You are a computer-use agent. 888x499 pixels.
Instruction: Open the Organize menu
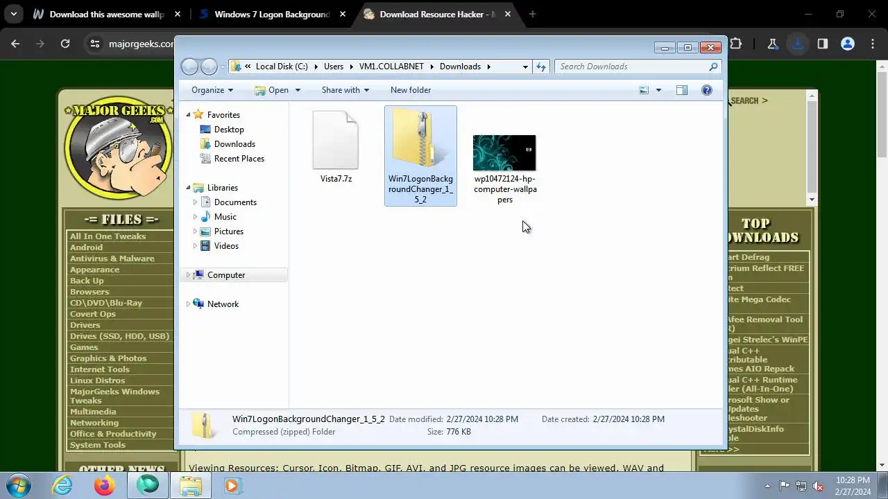click(212, 90)
